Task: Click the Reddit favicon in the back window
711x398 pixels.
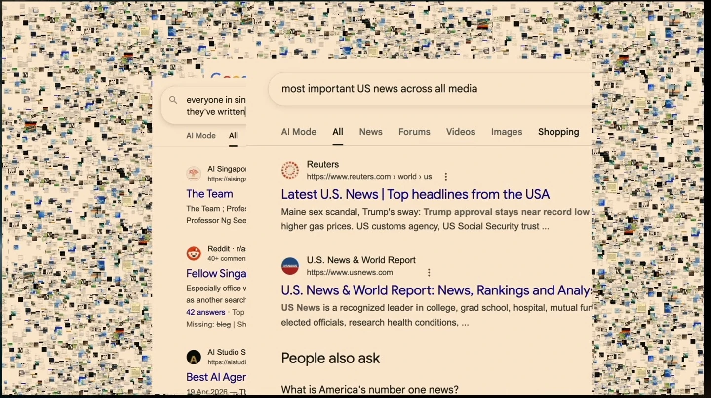Action: pos(194,253)
